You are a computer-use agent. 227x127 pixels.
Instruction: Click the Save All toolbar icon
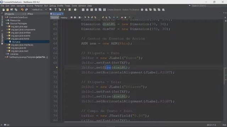coord(16,10)
